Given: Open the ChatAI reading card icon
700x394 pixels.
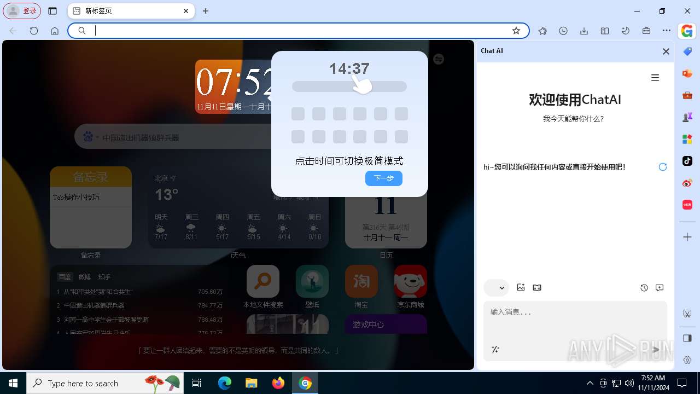Looking at the screenshot, I should tap(537, 288).
